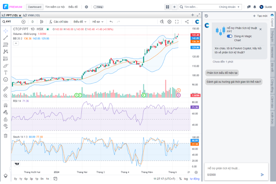Screen dimensions: 276x184
Task: Open the layout grid icon
Action: coord(167,7)
